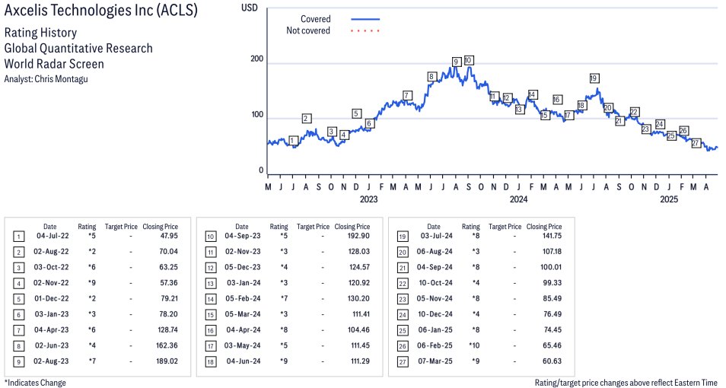Click the date cell '03-May-24'
The image size is (726, 388).
point(243,346)
